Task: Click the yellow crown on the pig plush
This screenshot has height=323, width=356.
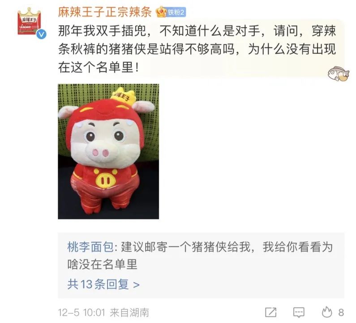Action: [x=123, y=96]
